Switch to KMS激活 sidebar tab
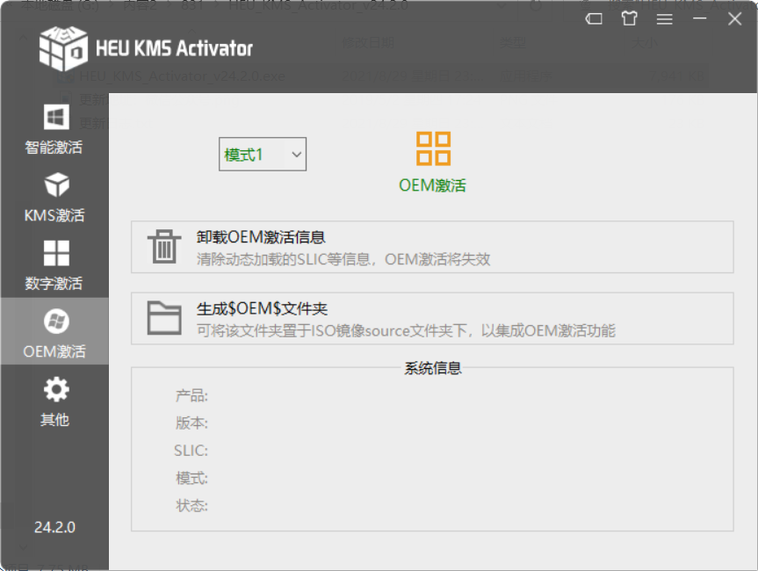This screenshot has height=571, width=758. (54, 198)
